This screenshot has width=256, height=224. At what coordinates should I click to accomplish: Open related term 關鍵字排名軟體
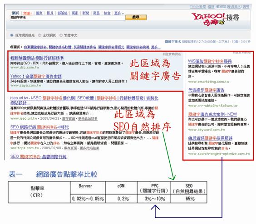coord(60,47)
